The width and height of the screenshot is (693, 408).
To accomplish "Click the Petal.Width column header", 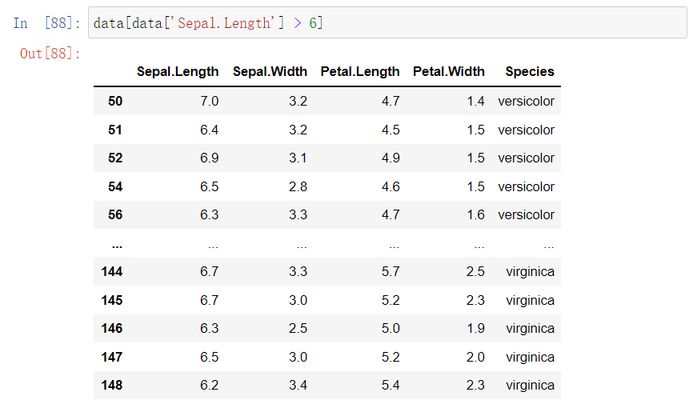I will (x=449, y=71).
